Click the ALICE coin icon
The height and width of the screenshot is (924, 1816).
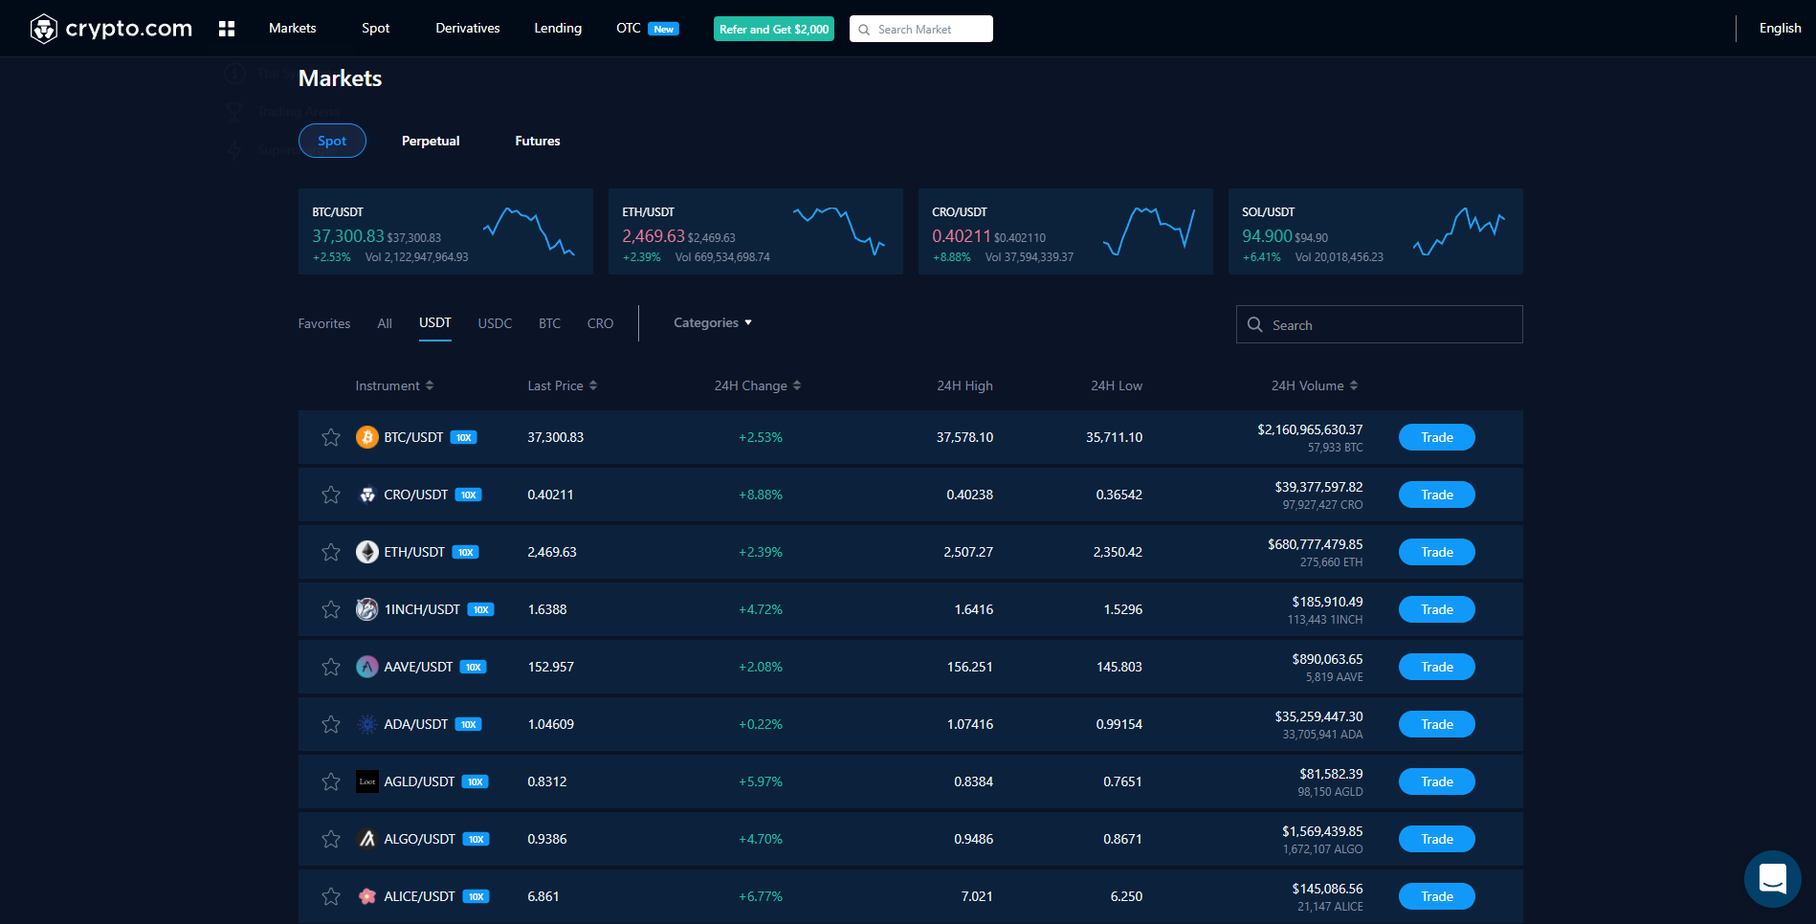tap(367, 896)
